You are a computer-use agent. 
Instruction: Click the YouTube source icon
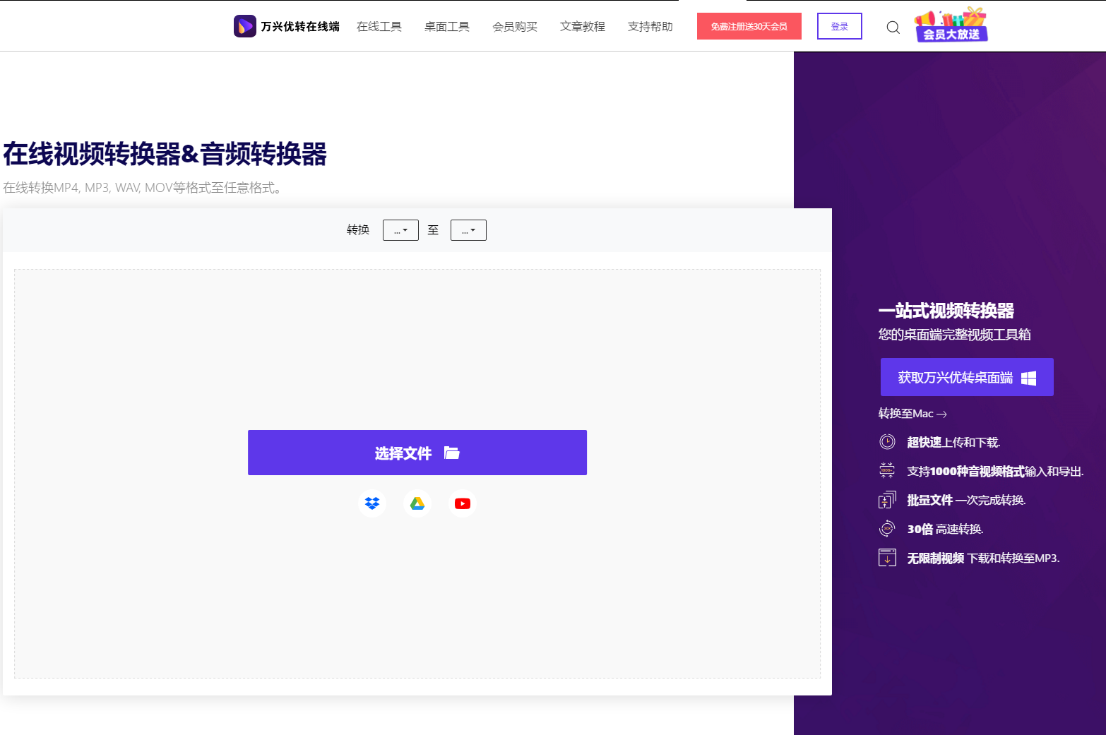tap(463, 503)
